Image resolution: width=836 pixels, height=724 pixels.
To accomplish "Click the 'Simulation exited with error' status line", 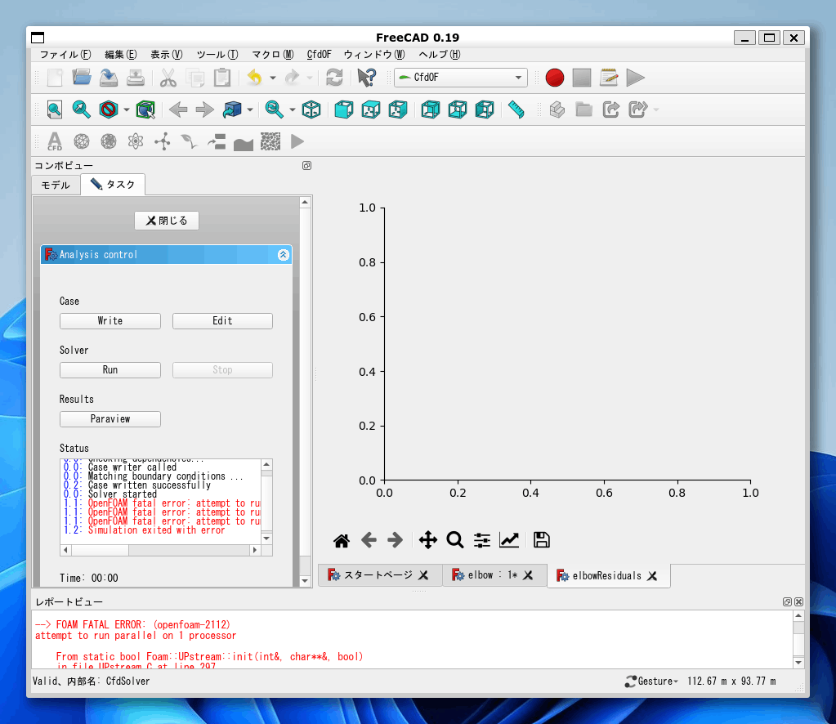I will point(156,530).
